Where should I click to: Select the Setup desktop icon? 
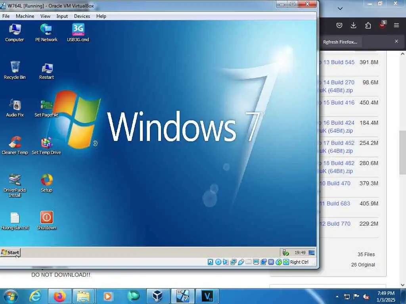click(x=47, y=183)
